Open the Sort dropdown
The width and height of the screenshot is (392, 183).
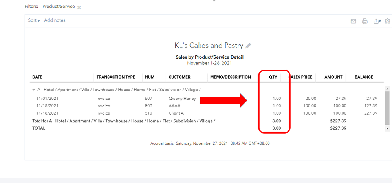tap(34, 20)
